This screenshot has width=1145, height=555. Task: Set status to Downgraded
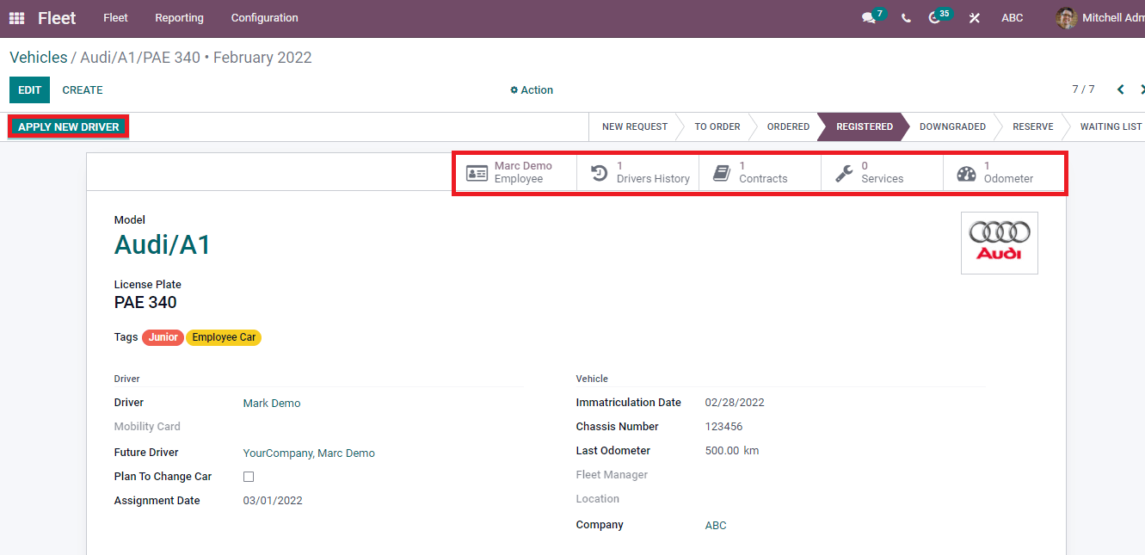click(x=952, y=126)
